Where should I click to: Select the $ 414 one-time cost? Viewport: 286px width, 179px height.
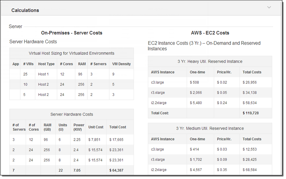pos(194,149)
